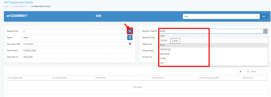Click Amount Including VAT column header
This screenshot has width=271, height=97.
192,78
